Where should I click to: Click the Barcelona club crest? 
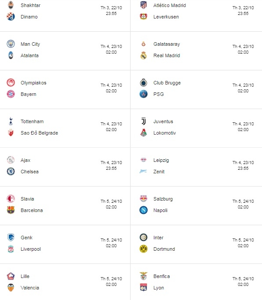pos(11,210)
